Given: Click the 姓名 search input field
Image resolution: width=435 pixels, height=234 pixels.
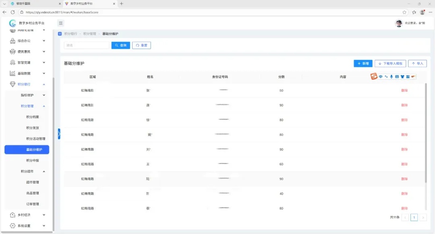Looking at the screenshot, I should click(x=86, y=46).
